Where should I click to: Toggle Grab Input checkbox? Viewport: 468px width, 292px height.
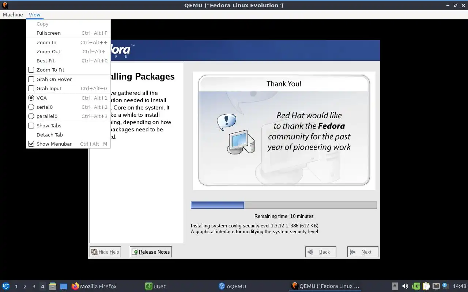tap(68, 88)
